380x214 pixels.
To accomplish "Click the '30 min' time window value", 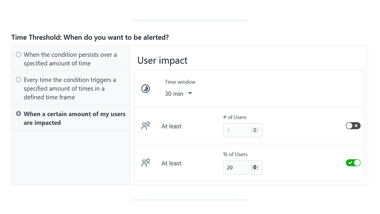I will 174,94.
